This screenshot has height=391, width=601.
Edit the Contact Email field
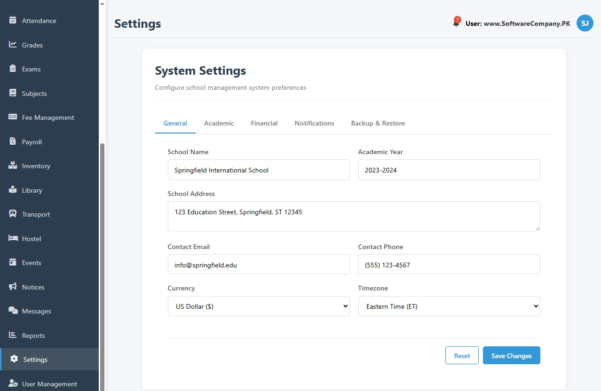click(x=258, y=265)
